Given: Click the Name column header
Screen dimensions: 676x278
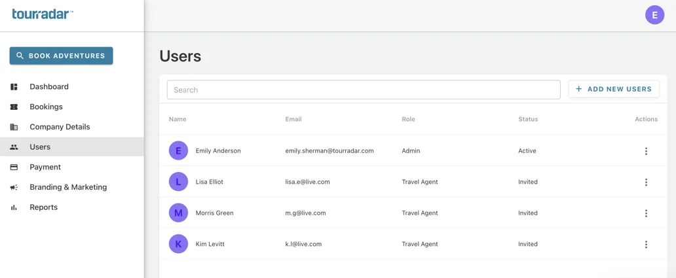Looking at the screenshot, I should (x=178, y=119).
